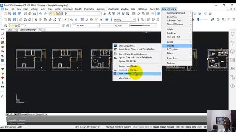
Task: Expand the Basic Draw submenu
Action: tap(177, 17)
